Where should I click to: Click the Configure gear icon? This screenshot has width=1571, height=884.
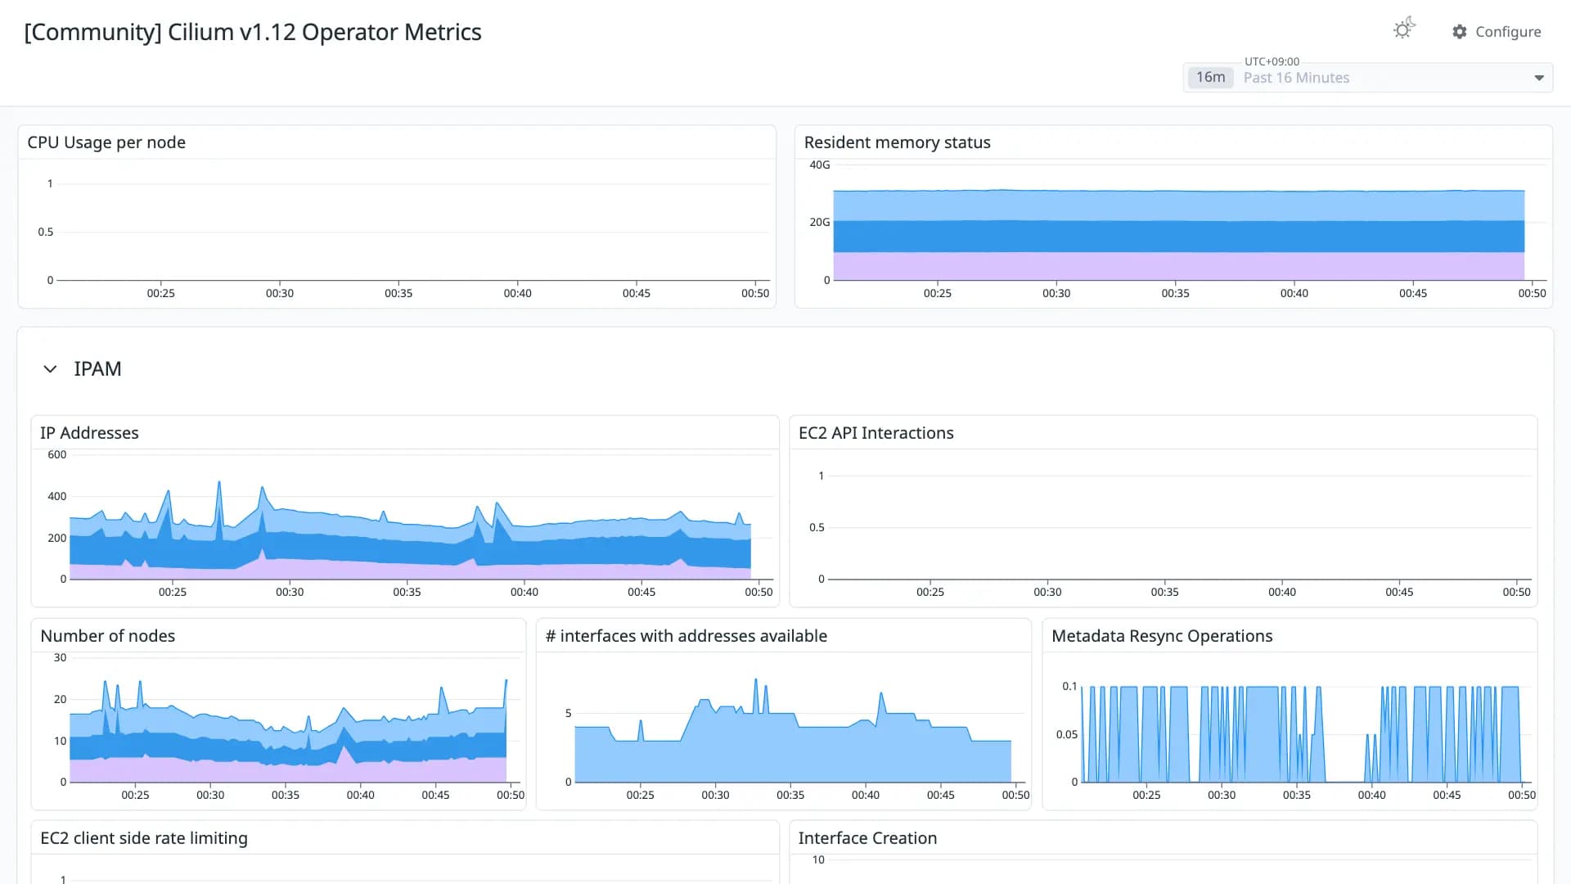point(1460,32)
